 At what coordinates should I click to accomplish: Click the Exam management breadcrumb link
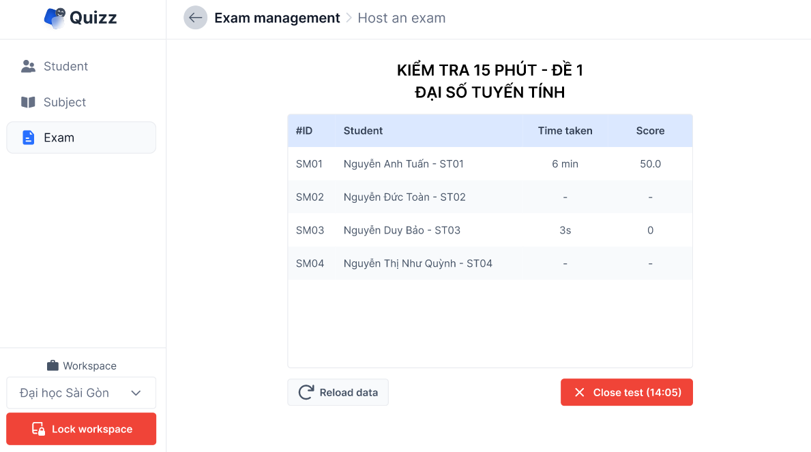[x=277, y=18]
